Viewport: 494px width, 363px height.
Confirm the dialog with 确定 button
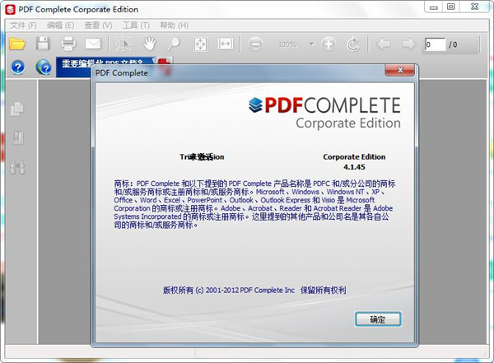378,319
